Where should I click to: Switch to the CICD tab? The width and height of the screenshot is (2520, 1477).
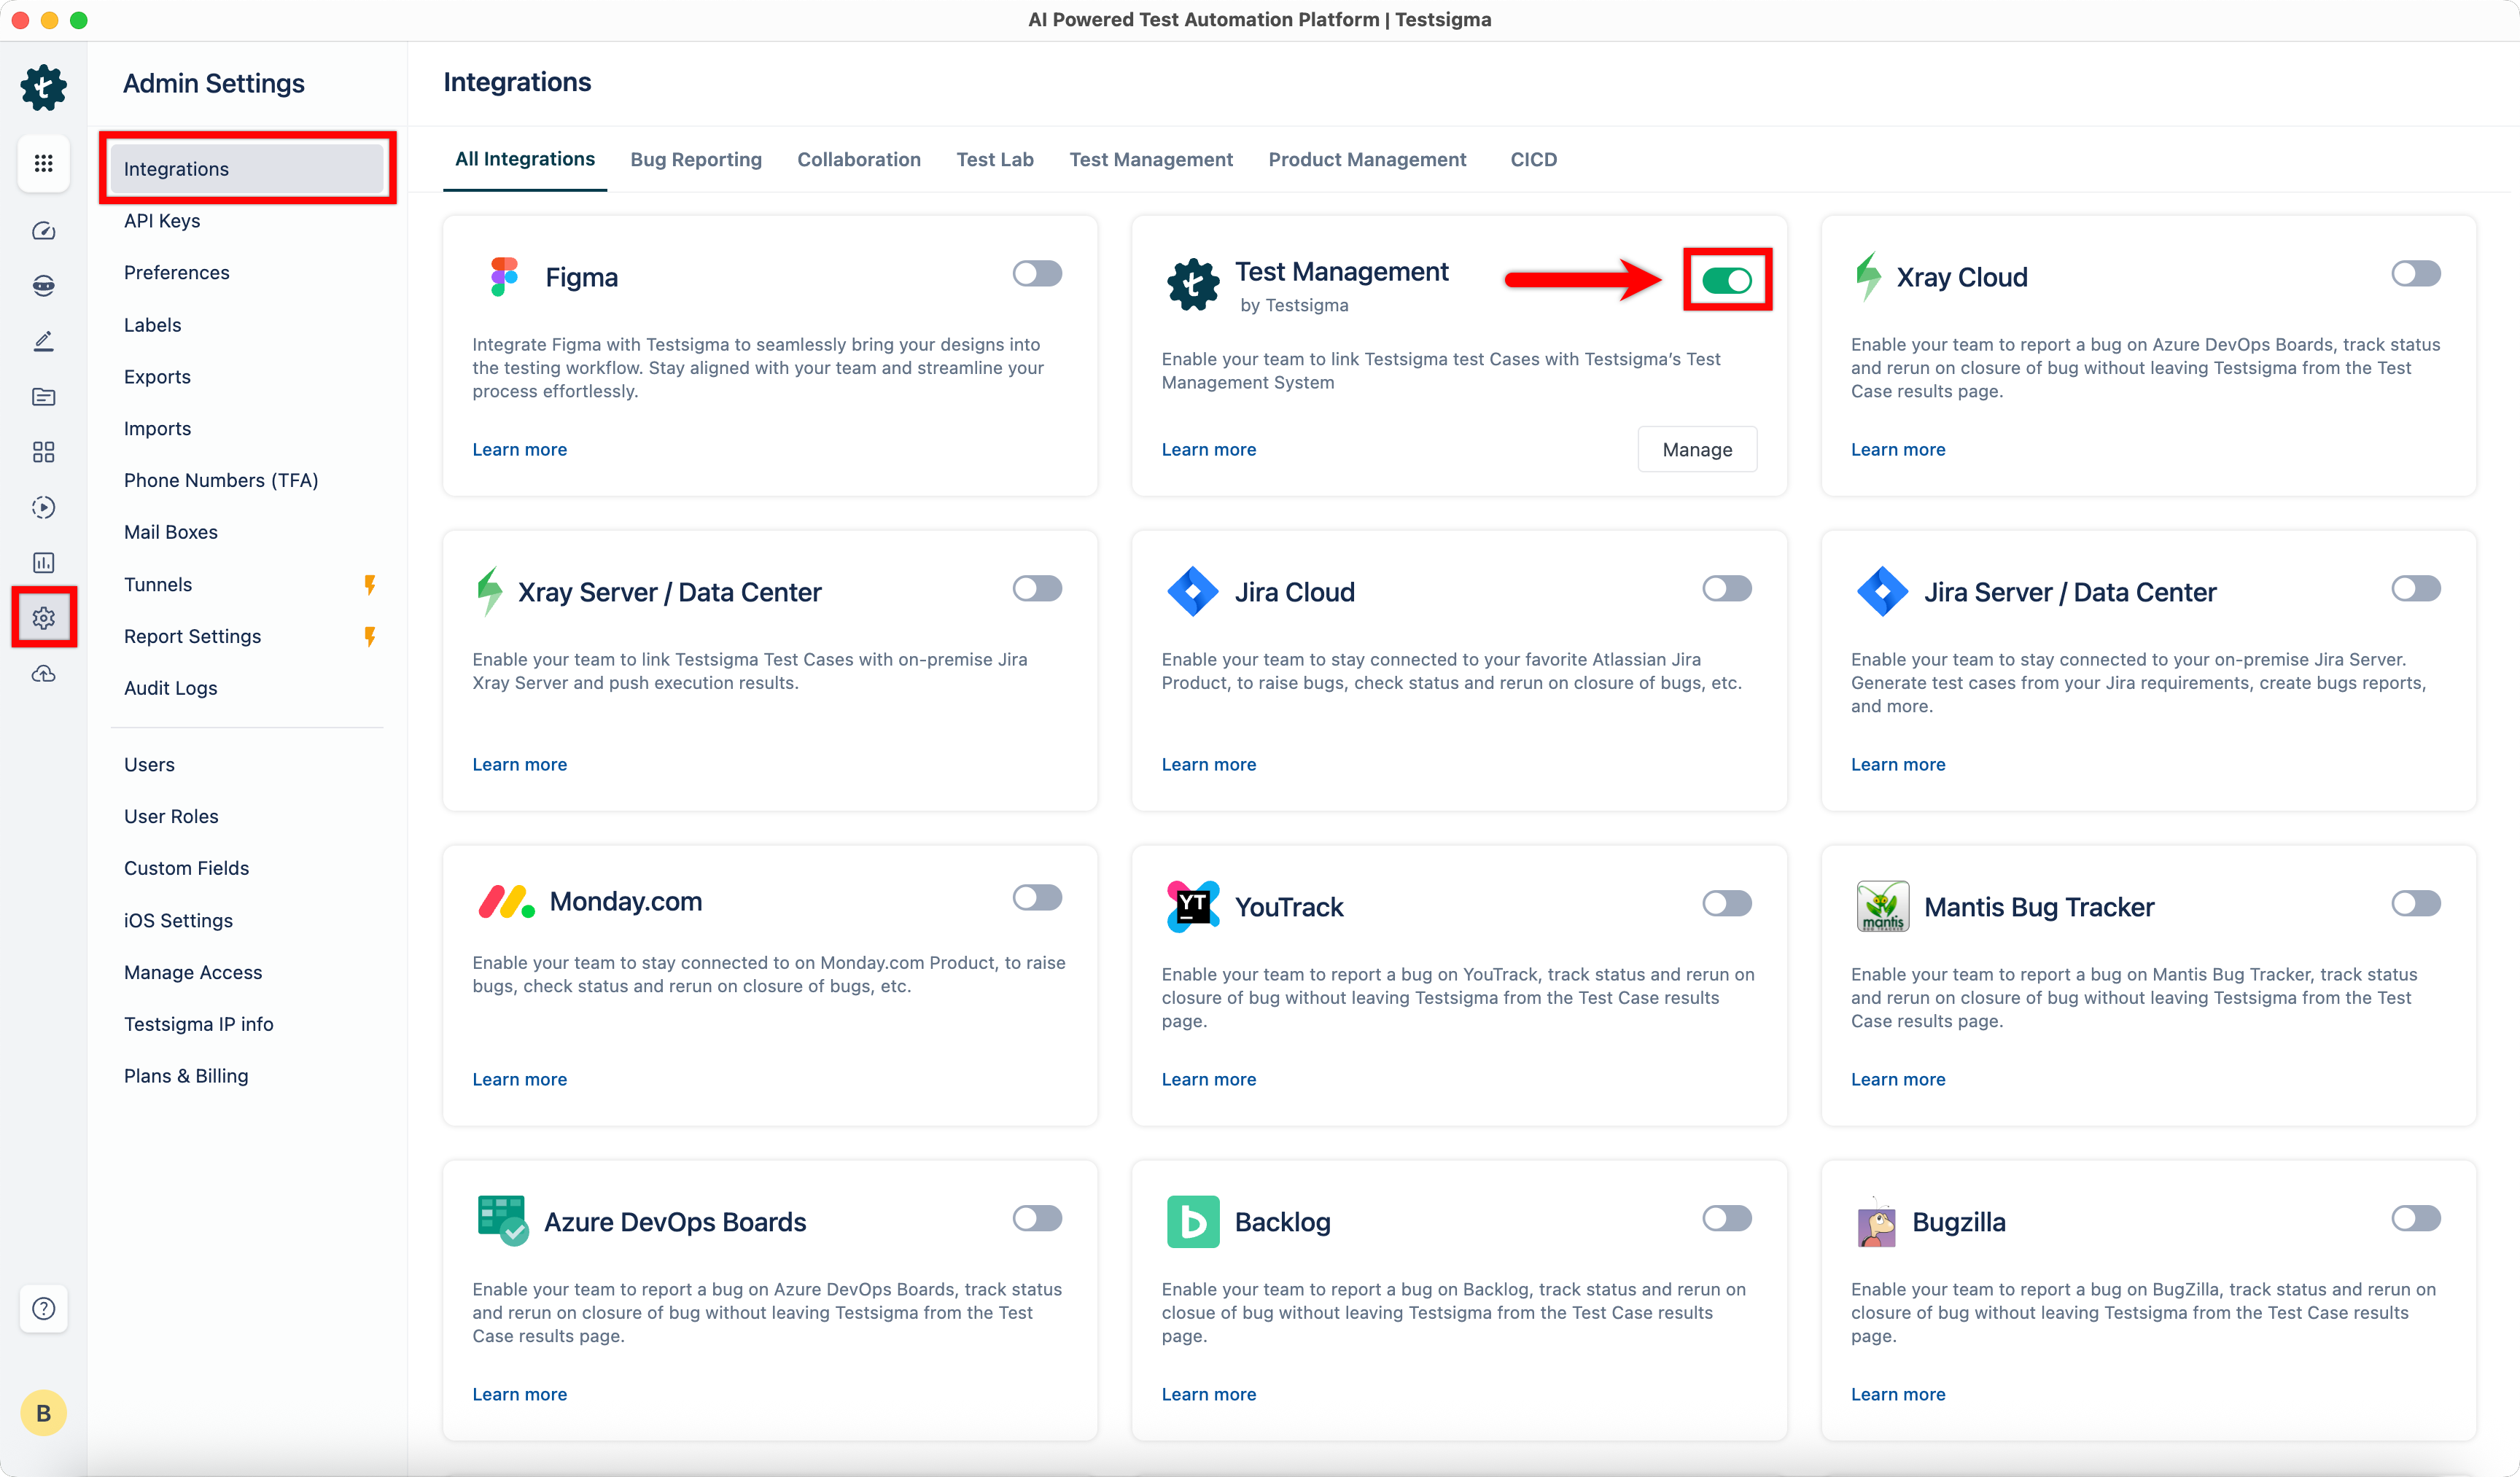click(x=1533, y=160)
